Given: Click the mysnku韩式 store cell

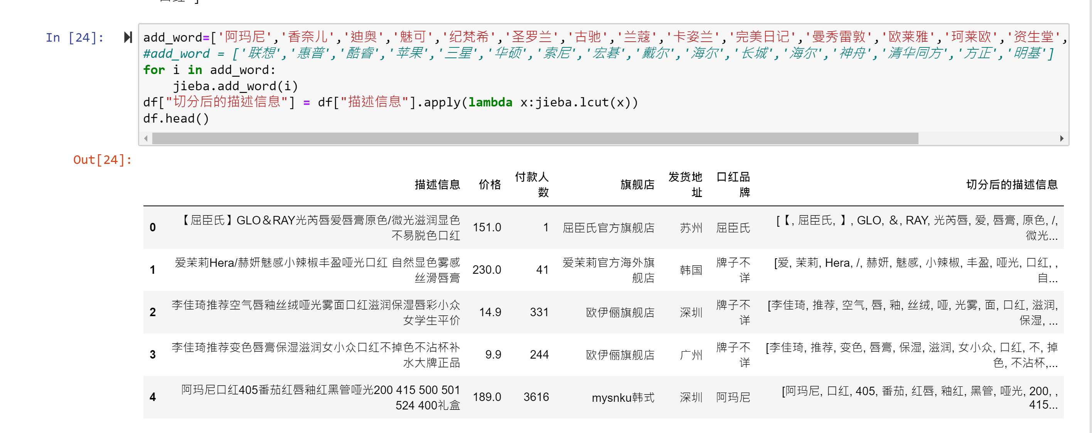Looking at the screenshot, I should [622, 398].
